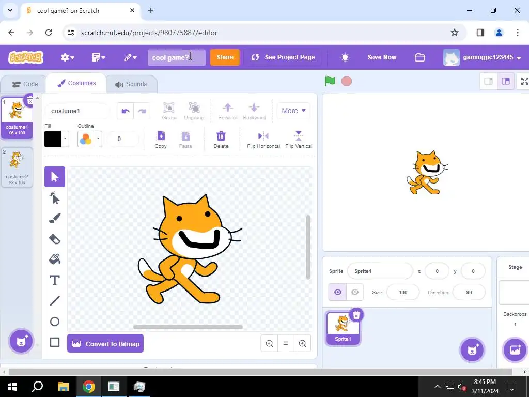Screen dimensions: 529x397
Task: Flip the costume vertically
Action: [299, 140]
